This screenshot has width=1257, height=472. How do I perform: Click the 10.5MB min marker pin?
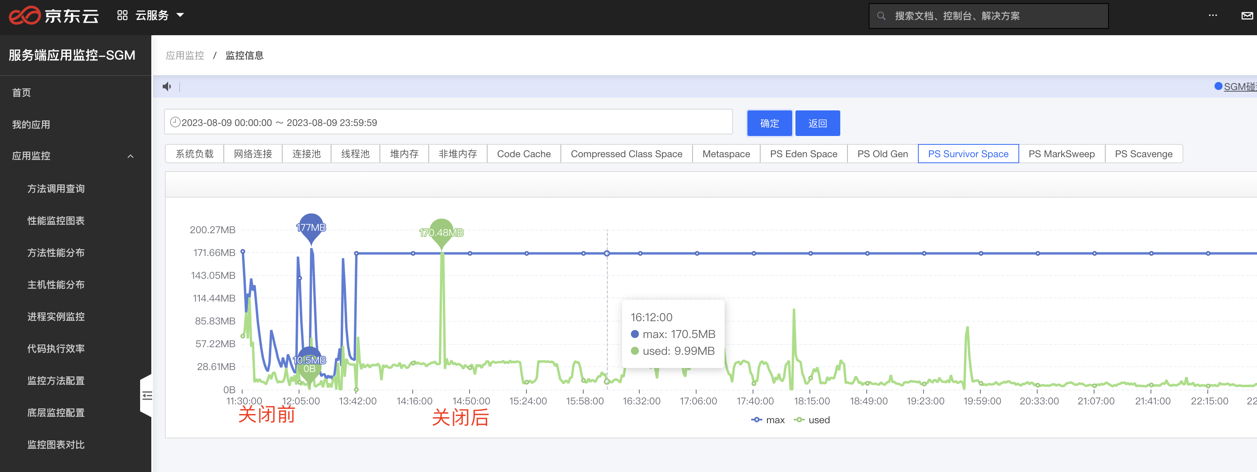(x=309, y=360)
